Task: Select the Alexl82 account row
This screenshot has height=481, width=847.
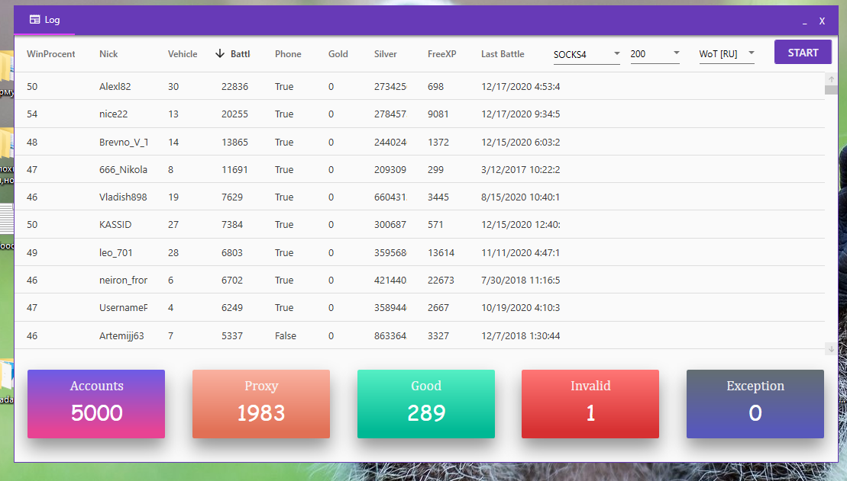Action: tap(115, 87)
